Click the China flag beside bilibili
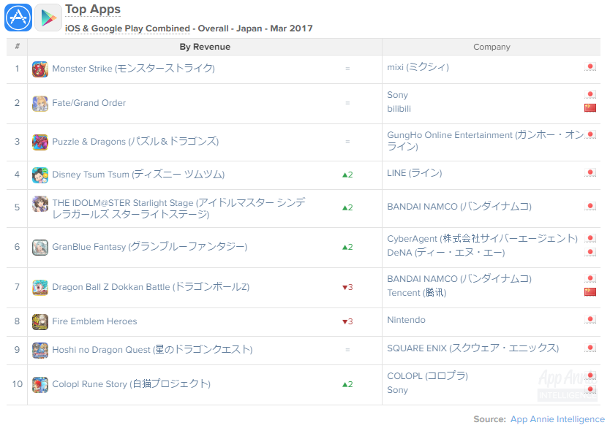The height and width of the screenshot is (428, 610). coord(590,108)
